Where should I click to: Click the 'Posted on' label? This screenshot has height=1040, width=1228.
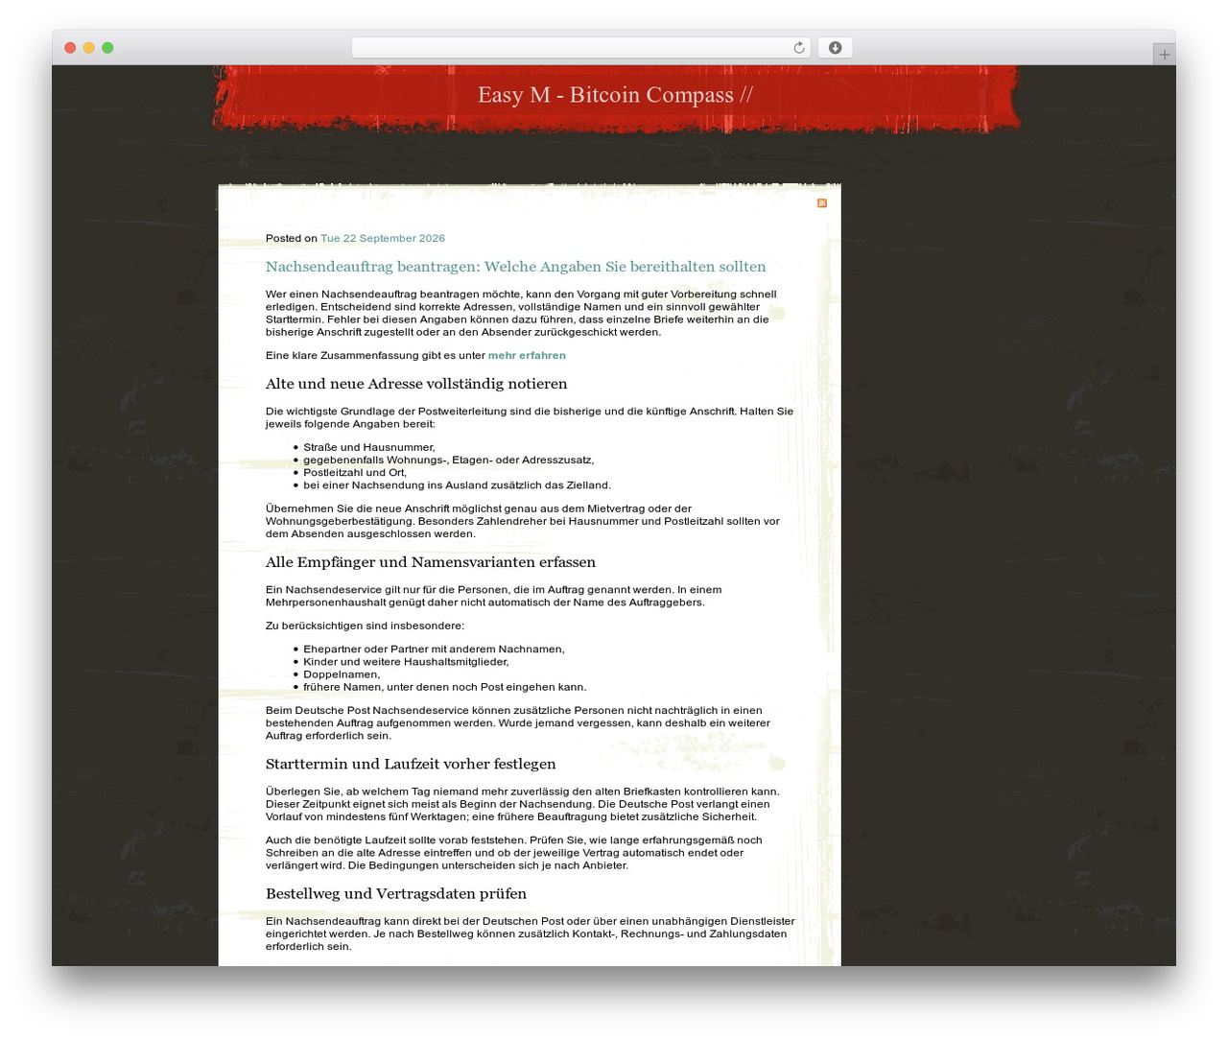(292, 238)
